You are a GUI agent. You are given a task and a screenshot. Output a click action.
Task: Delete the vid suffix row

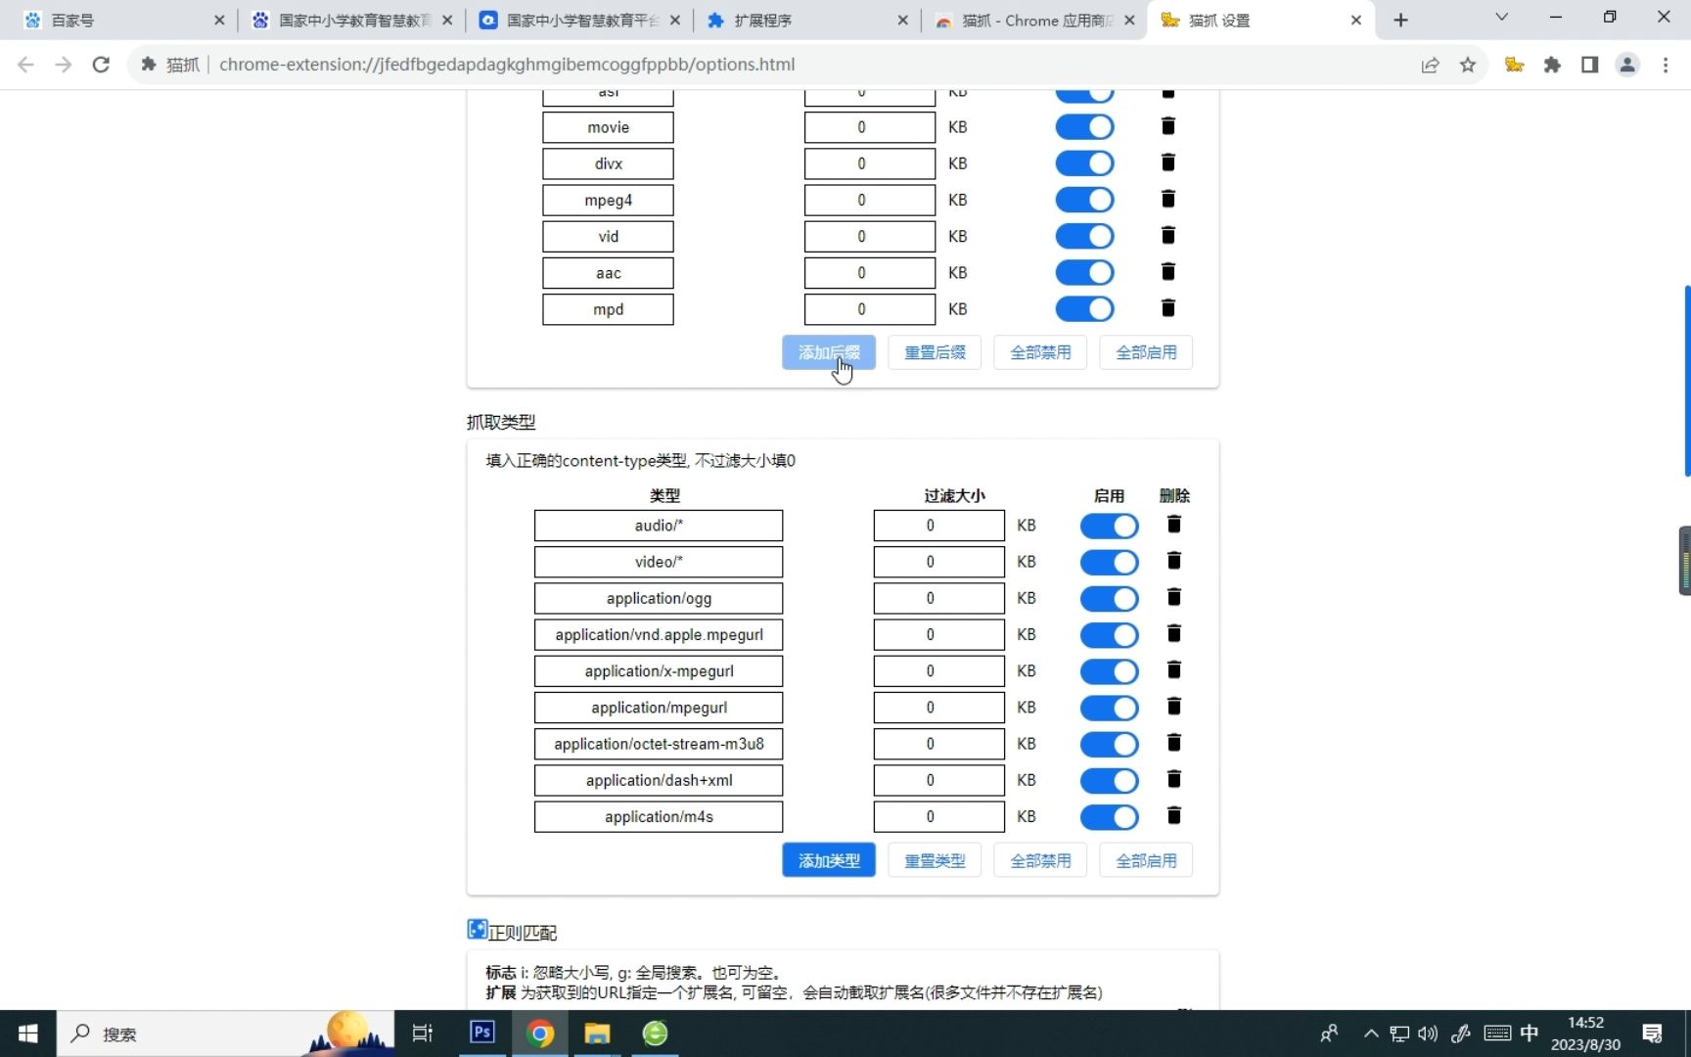[1167, 235]
